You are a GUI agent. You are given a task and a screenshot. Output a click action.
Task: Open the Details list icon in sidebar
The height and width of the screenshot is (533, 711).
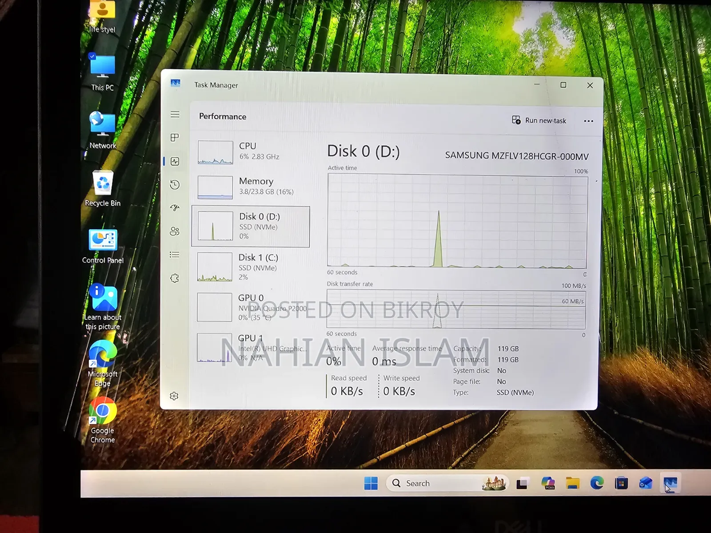[175, 255]
